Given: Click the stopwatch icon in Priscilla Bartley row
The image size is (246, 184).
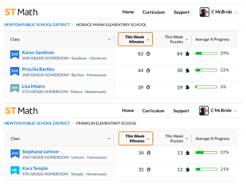Looking at the screenshot, I should click(x=148, y=70).
